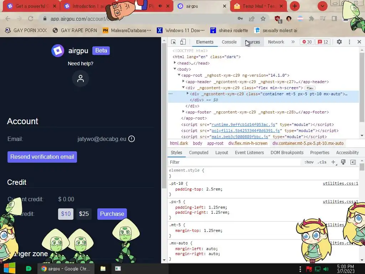Image resolution: width=365 pixels, height=274 pixels.
Task: Open the share page icon
Action: (252, 19)
